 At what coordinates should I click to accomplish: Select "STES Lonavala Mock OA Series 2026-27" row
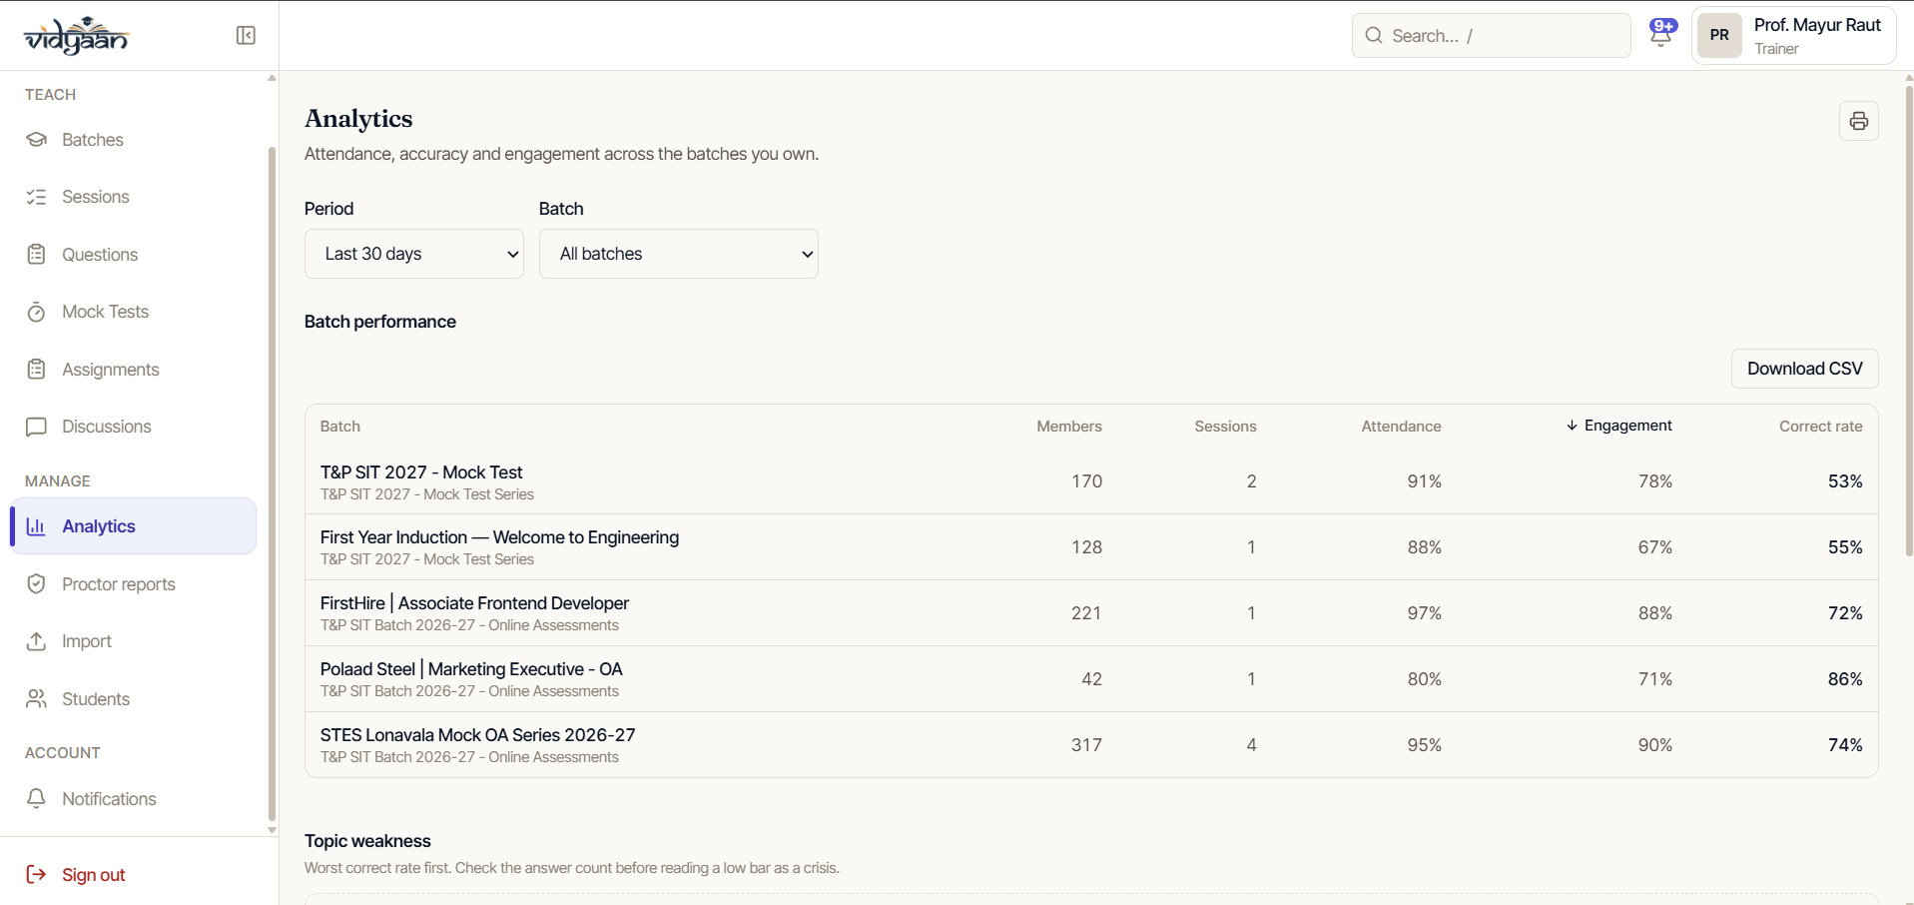click(1091, 745)
